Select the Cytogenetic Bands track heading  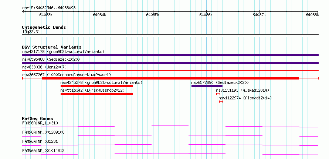point(44,27)
